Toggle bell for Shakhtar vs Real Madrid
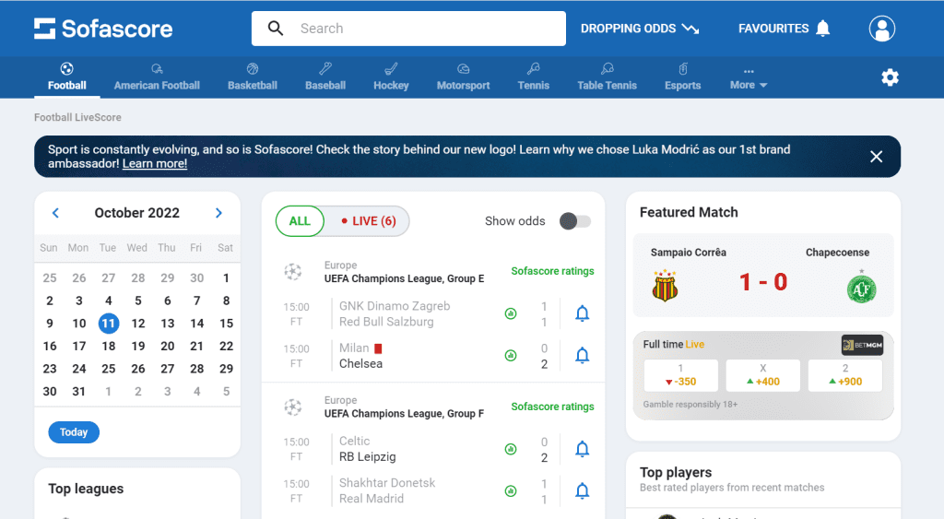This screenshot has width=944, height=519. click(x=583, y=491)
